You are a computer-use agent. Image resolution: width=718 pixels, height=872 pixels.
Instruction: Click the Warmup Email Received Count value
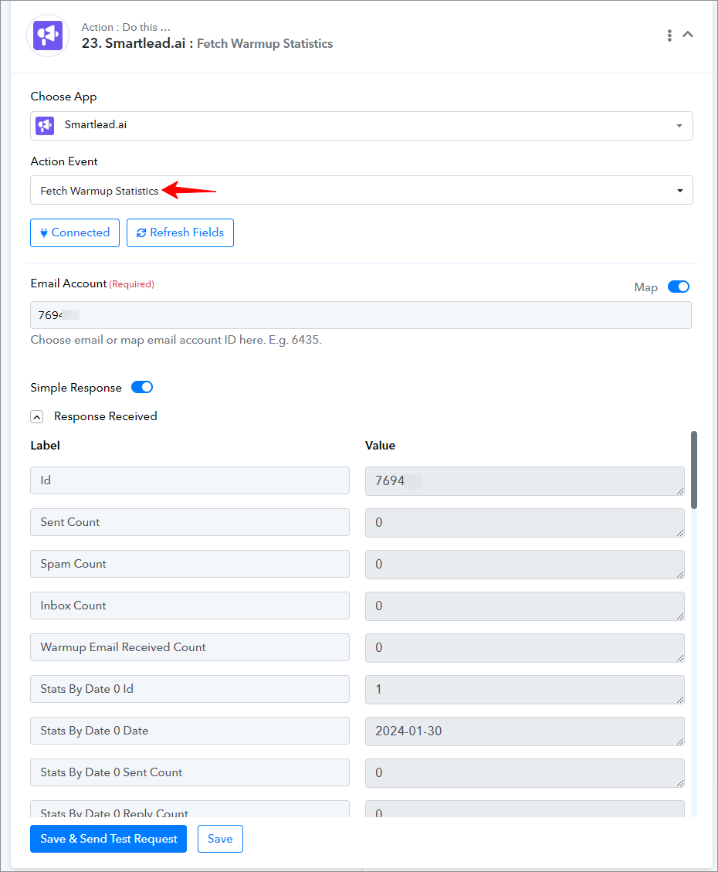tap(525, 648)
